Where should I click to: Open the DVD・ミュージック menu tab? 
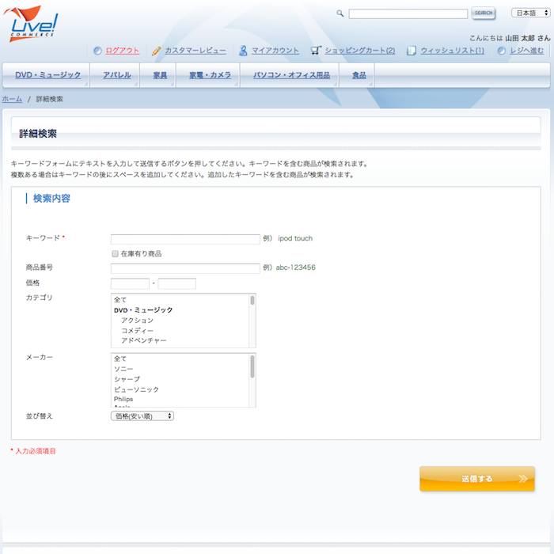47,75
